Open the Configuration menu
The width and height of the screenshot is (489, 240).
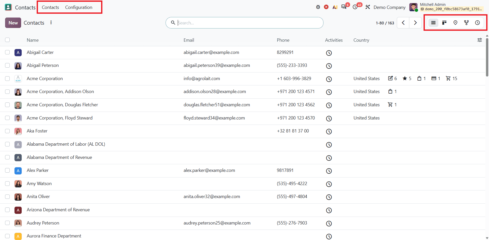[x=79, y=7]
